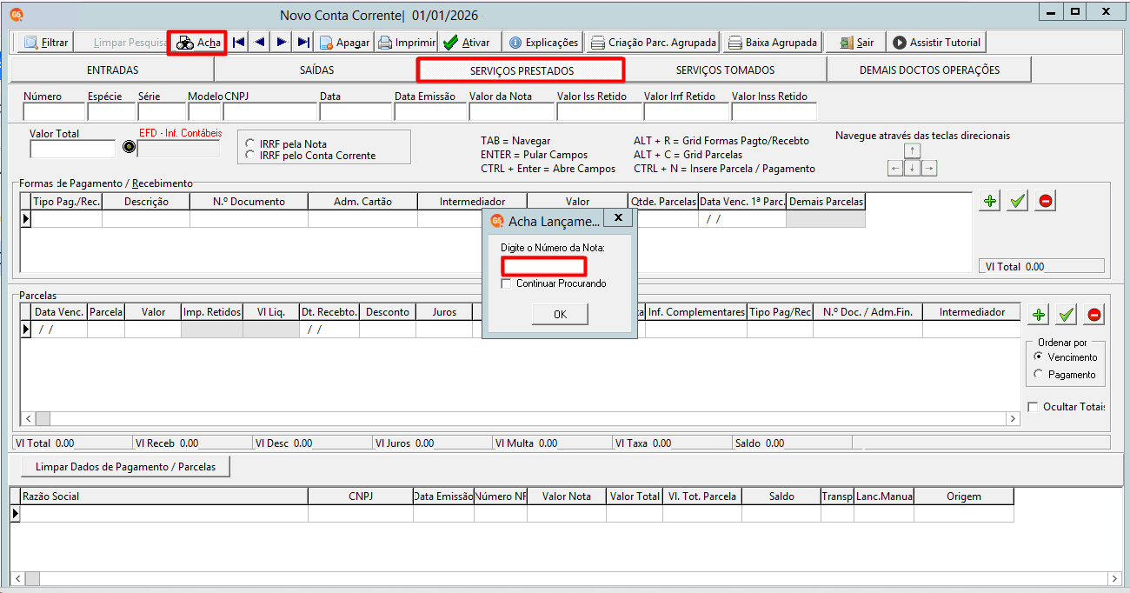Choose ordering by Pagamento radio button
The width and height of the screenshot is (1130, 593).
coord(1038,374)
